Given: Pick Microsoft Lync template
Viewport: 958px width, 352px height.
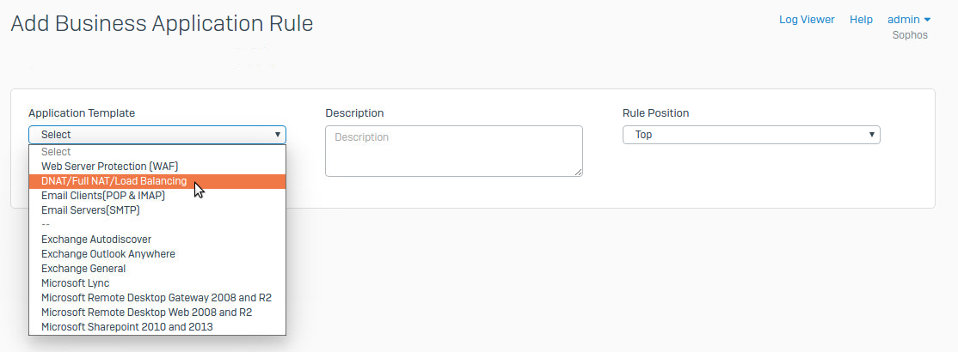Looking at the screenshot, I should click(76, 283).
